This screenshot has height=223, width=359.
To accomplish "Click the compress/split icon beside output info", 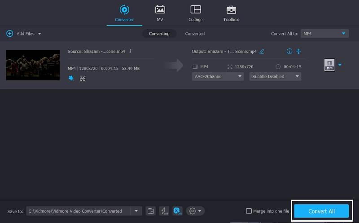I will pos(298,52).
